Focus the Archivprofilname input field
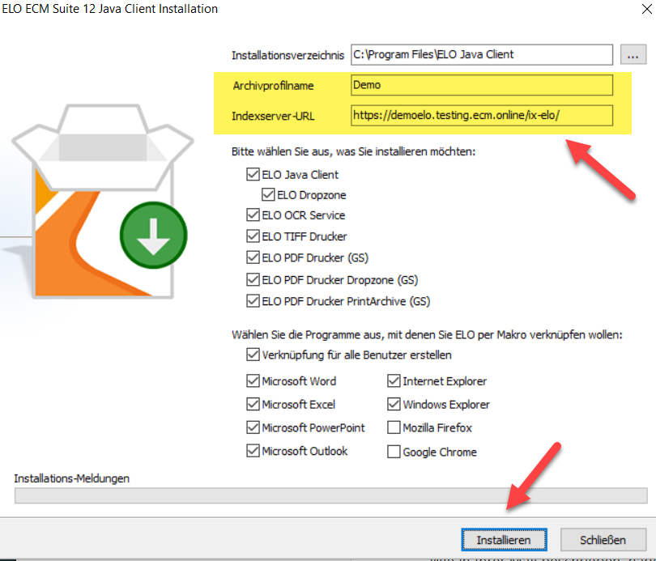 482,85
